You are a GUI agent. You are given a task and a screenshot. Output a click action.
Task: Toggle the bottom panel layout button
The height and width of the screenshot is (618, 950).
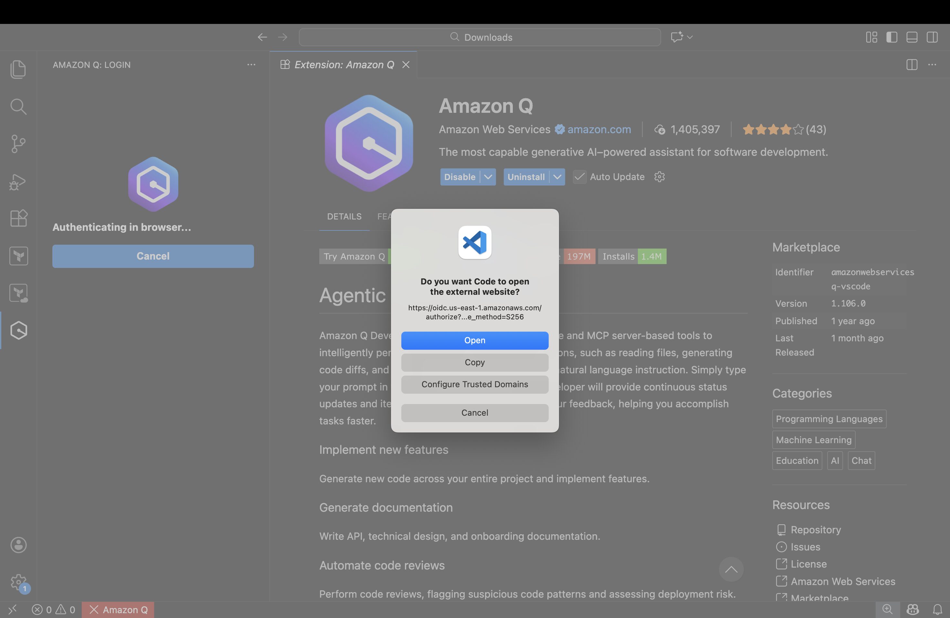912,37
